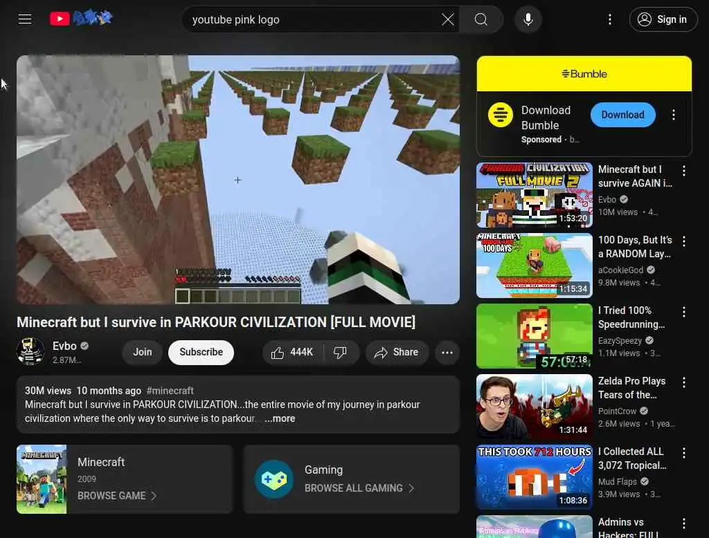Open '100 Days, But It's a RANDOM Lay...' title

click(x=634, y=247)
